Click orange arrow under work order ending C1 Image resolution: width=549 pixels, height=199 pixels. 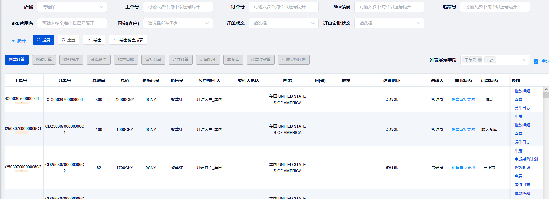point(21,132)
